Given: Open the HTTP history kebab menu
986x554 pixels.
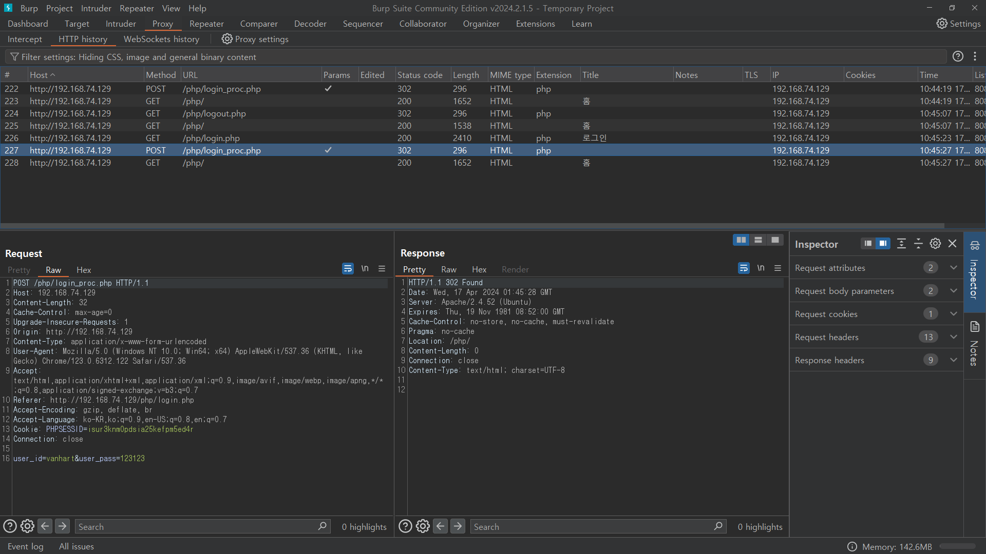Looking at the screenshot, I should click(975, 56).
